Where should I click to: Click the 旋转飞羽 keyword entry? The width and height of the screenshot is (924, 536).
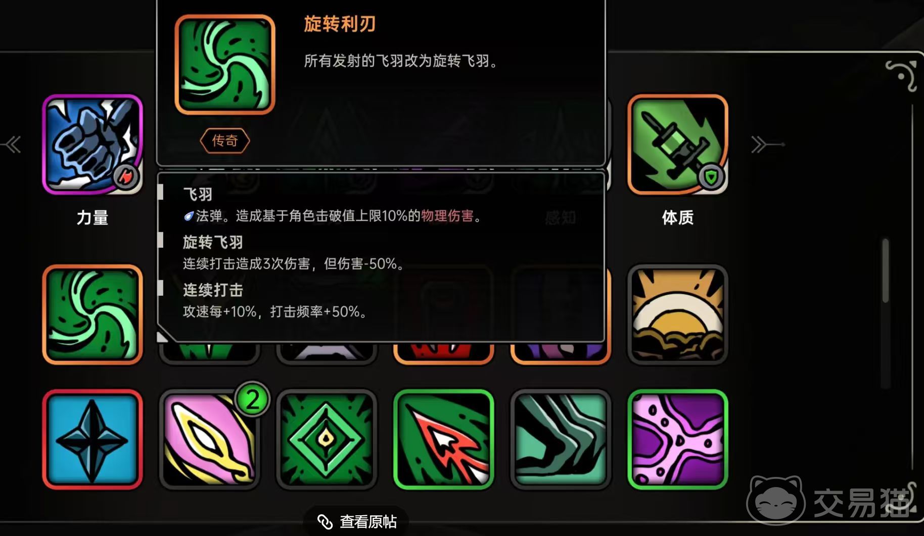[212, 242]
